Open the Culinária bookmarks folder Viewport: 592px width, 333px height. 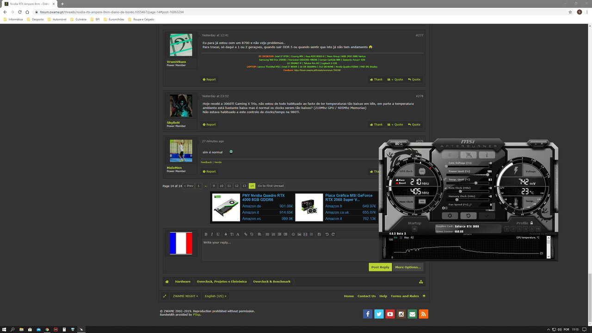click(x=78, y=19)
